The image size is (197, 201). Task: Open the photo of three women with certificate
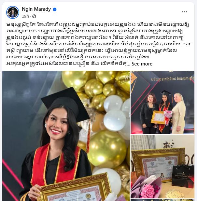[162, 102]
